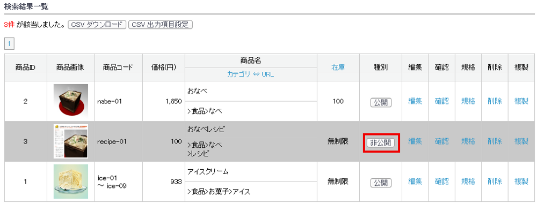This screenshot has width=537, height=204.
Task: Click 確認 link for recipe-01 row
Action: (442, 141)
